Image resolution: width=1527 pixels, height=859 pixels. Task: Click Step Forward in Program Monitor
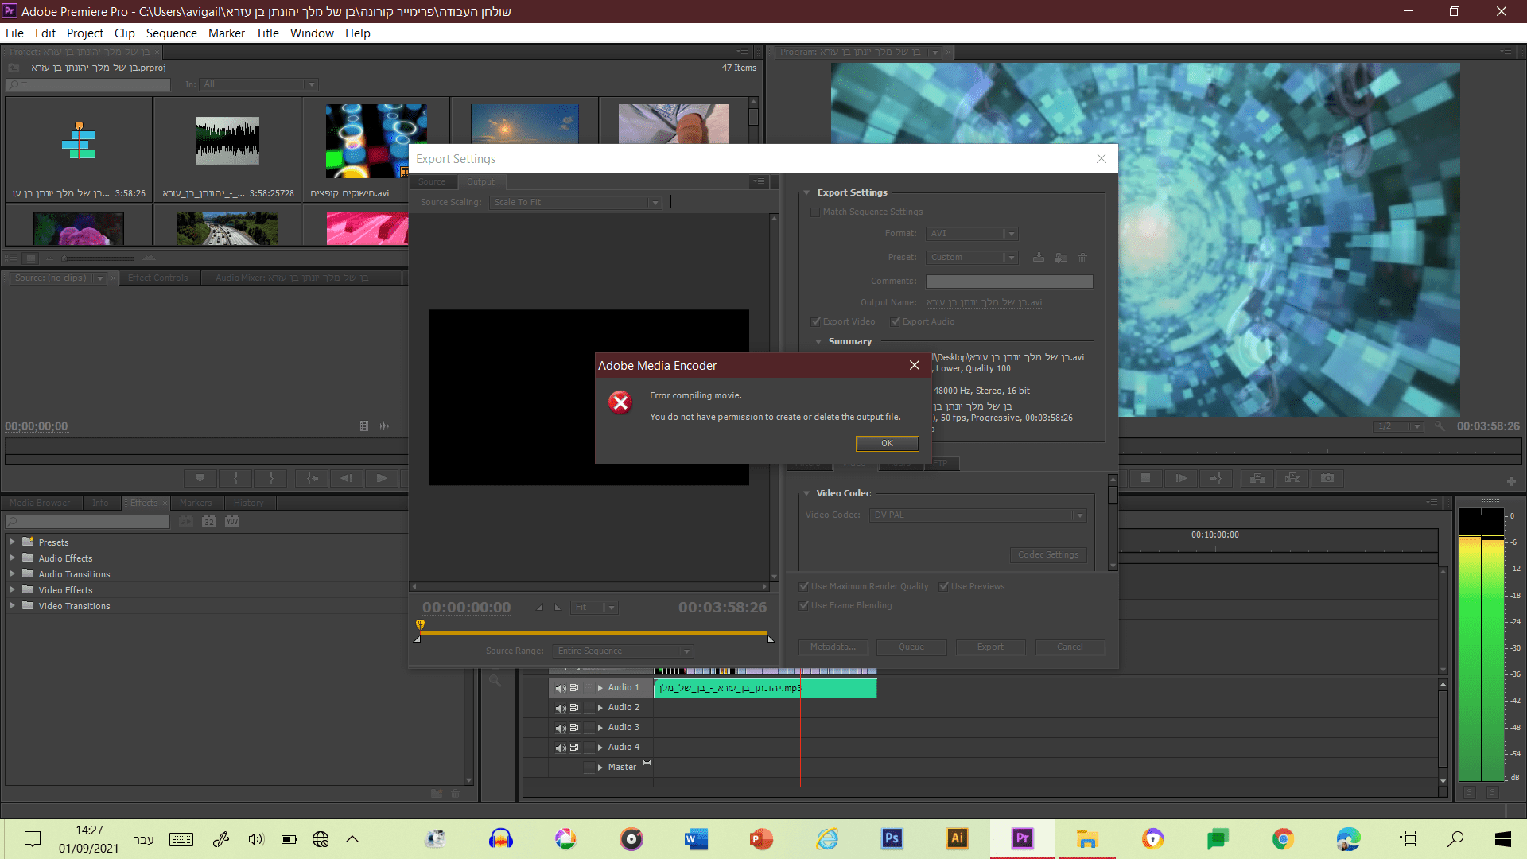point(1181,478)
